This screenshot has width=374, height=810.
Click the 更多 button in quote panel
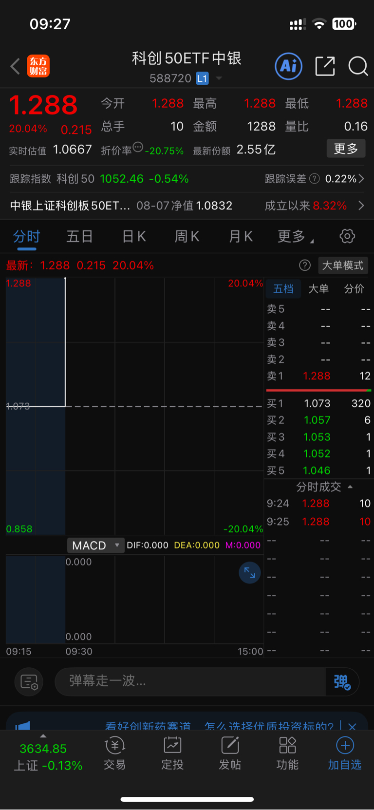point(346,149)
